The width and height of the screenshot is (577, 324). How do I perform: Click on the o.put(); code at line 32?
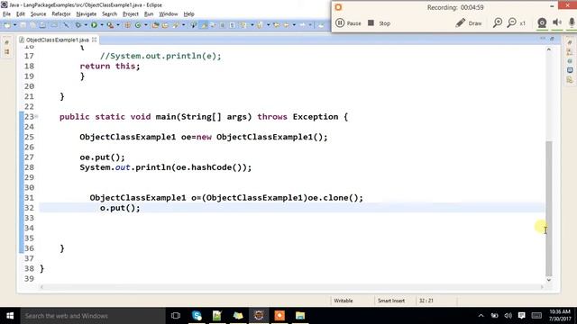(x=120, y=208)
